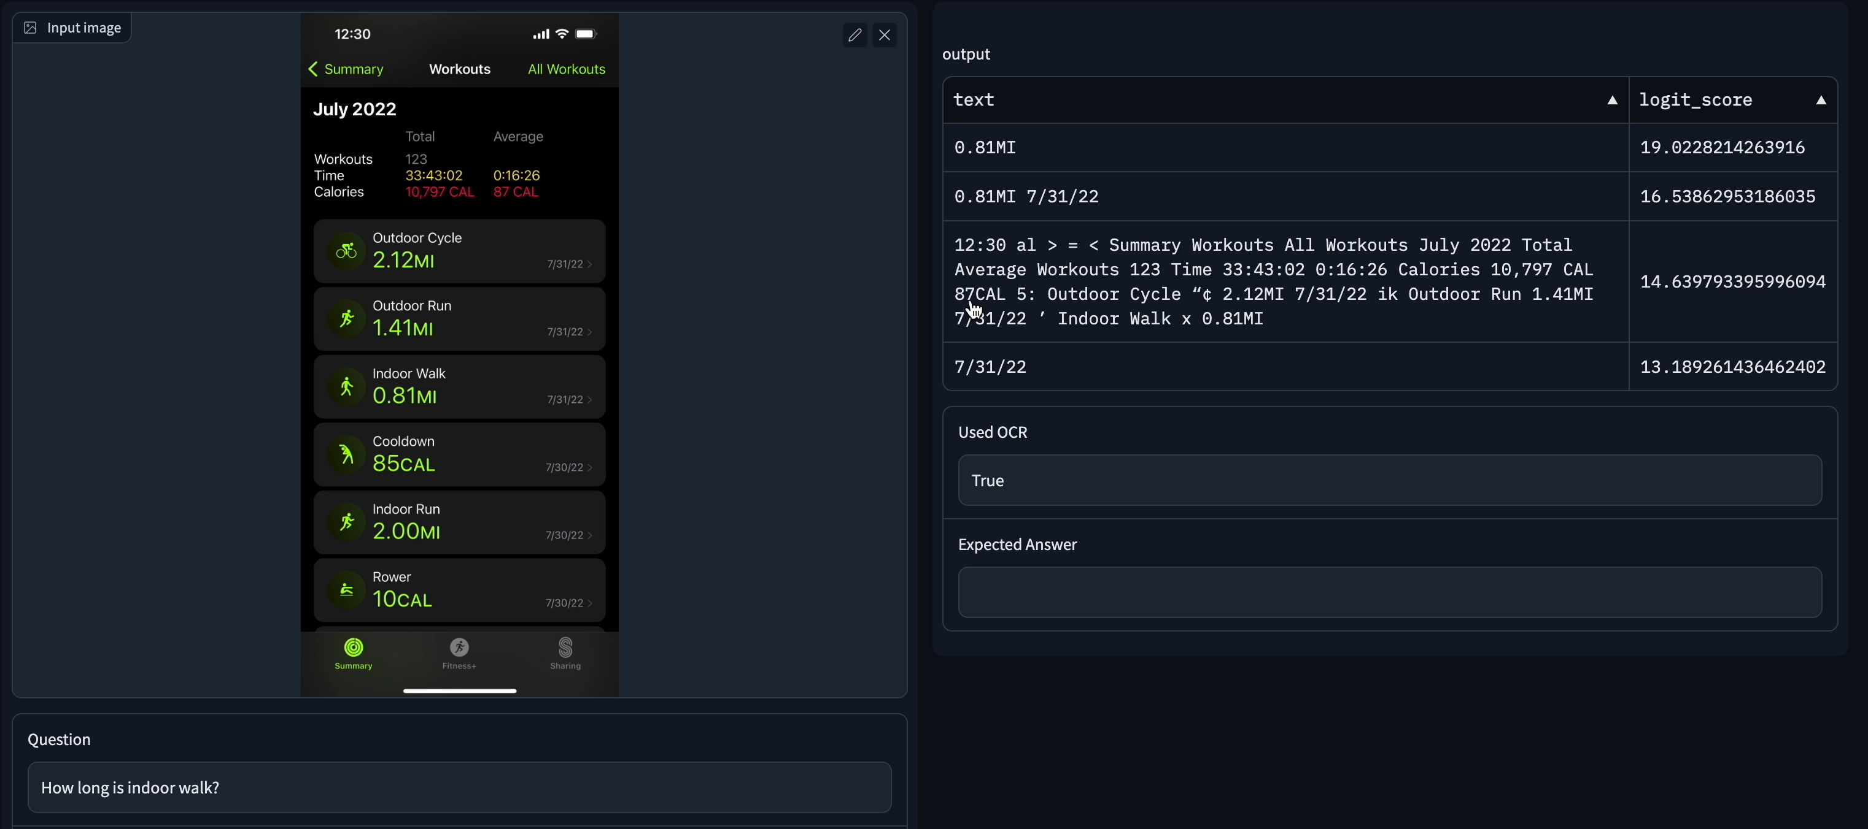Select the long OCR text result cell
Viewport: 1868px width, 829px height.
click(x=1285, y=281)
